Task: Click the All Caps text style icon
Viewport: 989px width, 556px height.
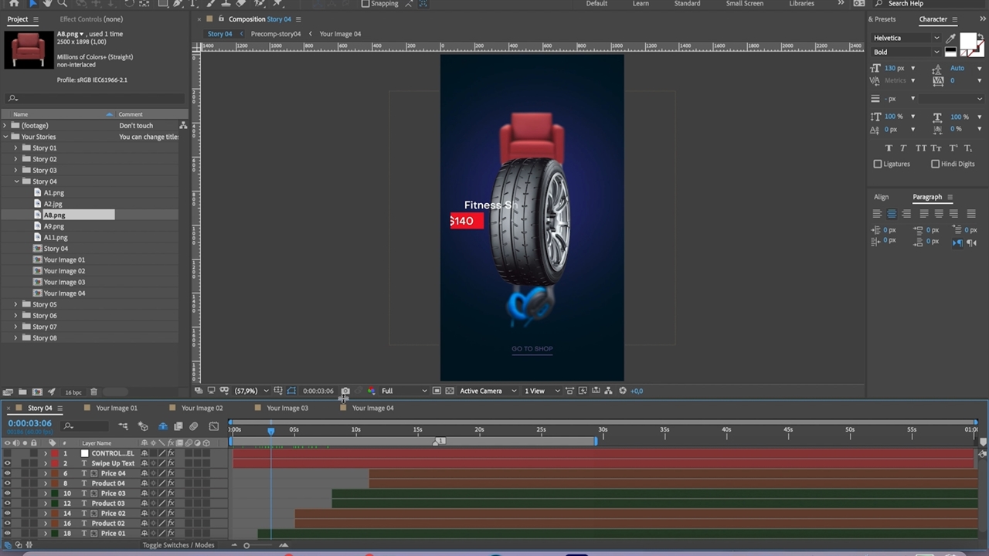Action: click(x=920, y=148)
